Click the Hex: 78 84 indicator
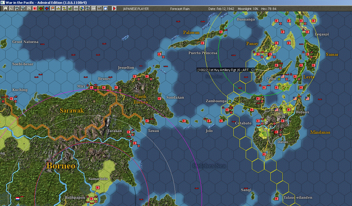 269,9
